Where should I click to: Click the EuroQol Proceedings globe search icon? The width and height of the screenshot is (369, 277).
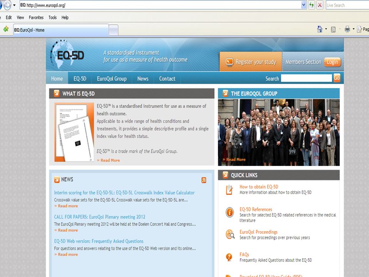(230, 234)
